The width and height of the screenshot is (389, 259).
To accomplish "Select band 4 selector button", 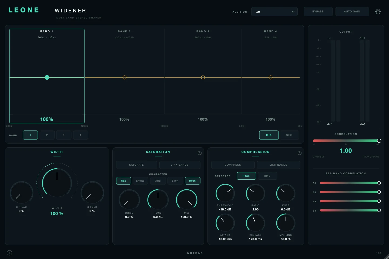I will pyautogui.click(x=81, y=135).
